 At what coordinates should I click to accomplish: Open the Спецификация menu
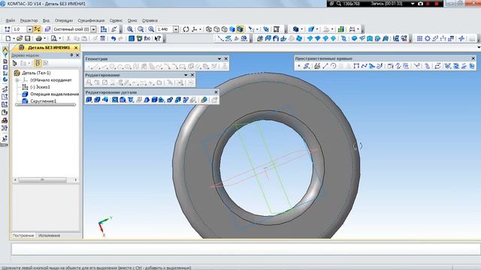[91, 20]
